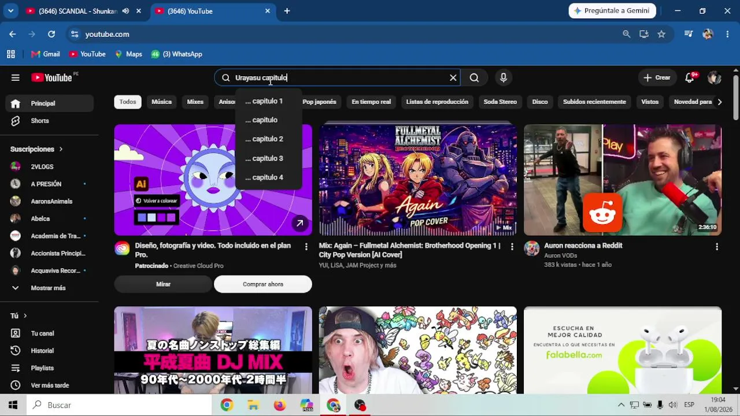
Task: Click the Pregúntale a Gemini button
Action: click(612, 11)
